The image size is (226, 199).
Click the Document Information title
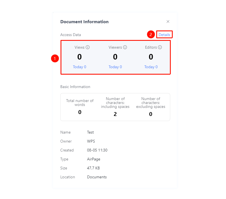pyautogui.click(x=84, y=22)
